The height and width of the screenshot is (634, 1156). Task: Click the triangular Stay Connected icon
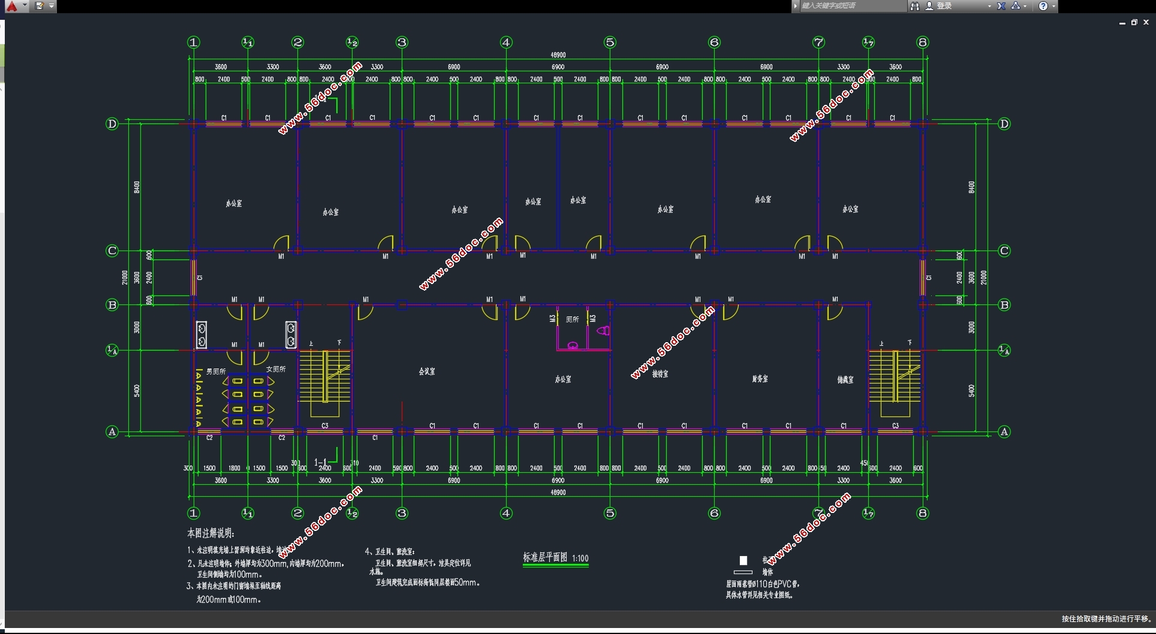pos(1016,6)
